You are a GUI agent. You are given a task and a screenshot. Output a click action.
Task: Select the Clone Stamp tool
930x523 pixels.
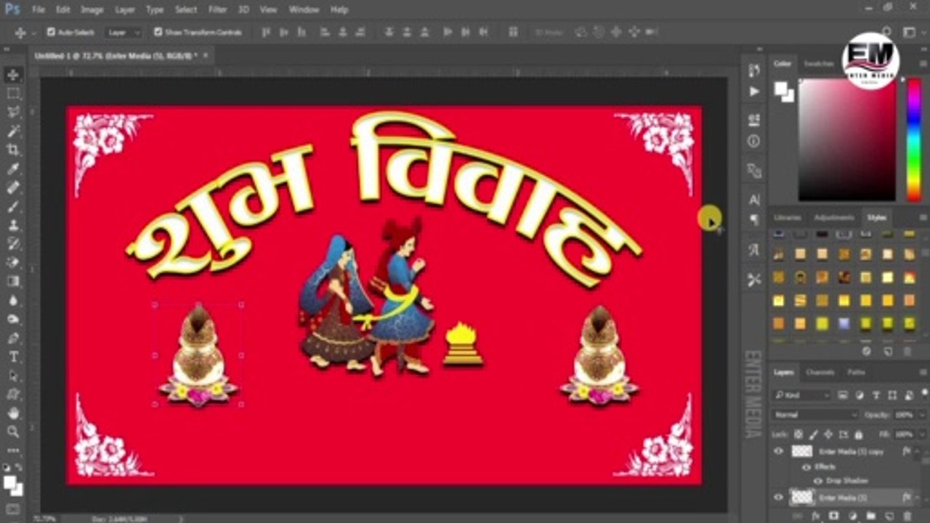tap(13, 225)
